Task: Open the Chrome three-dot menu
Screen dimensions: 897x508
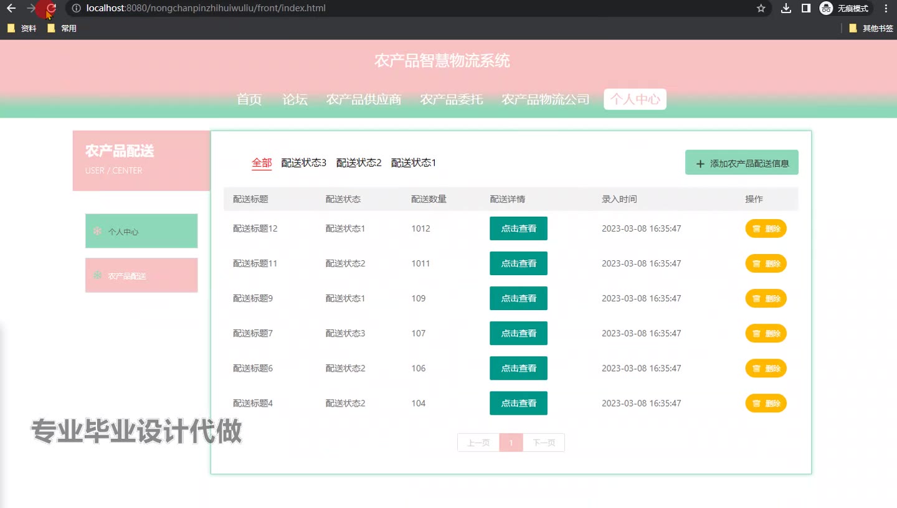Action: (x=886, y=8)
